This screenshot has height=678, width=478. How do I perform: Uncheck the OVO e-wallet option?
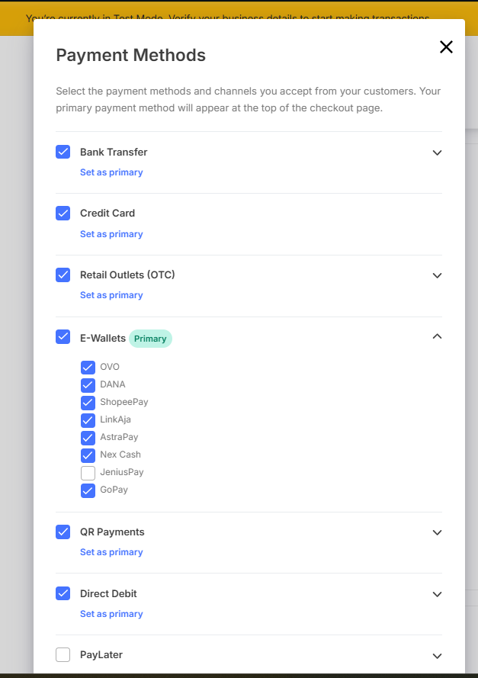point(88,367)
